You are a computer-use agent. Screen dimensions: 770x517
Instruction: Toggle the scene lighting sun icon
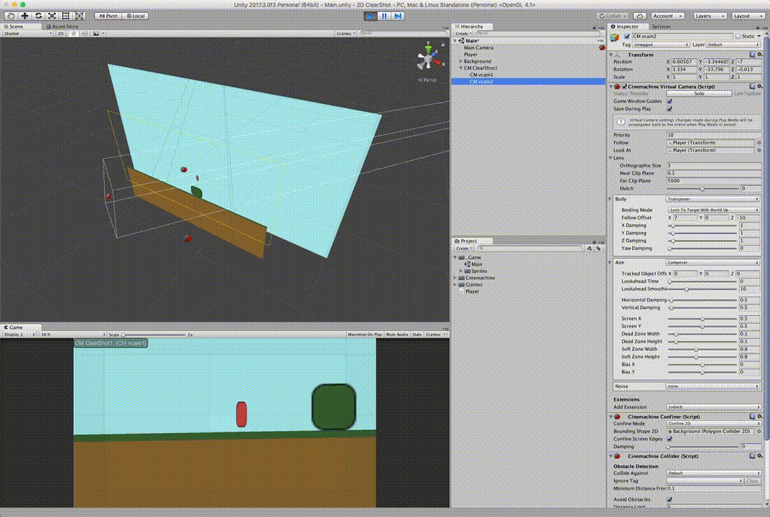pos(73,33)
